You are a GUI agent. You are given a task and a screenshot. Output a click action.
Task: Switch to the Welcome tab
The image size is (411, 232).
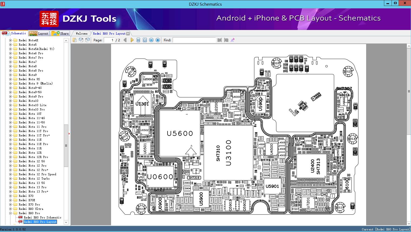[x=82, y=33]
